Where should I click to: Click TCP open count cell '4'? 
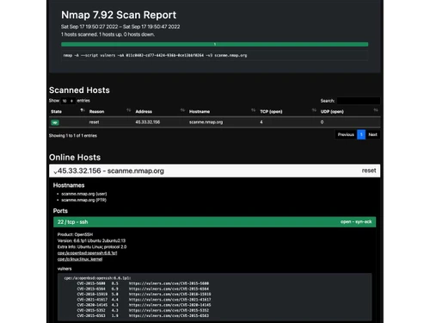click(x=261, y=122)
